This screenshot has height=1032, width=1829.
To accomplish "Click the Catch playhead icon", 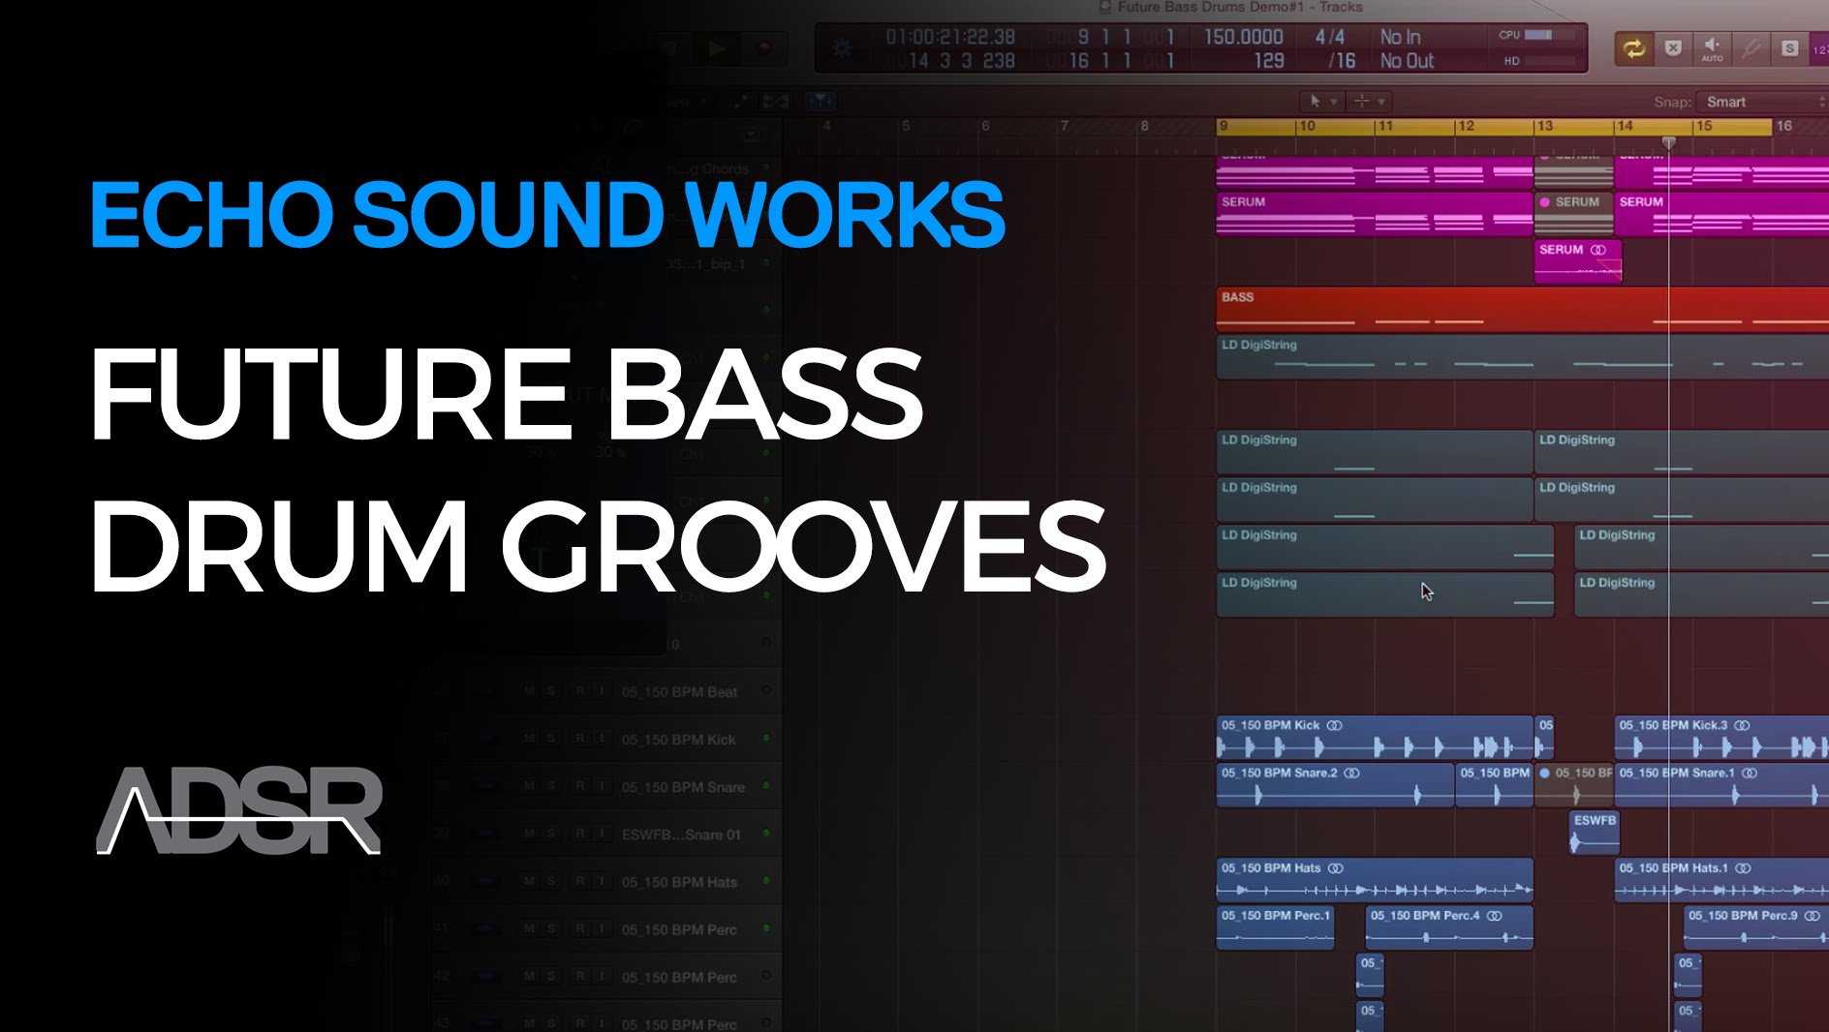I will [820, 101].
